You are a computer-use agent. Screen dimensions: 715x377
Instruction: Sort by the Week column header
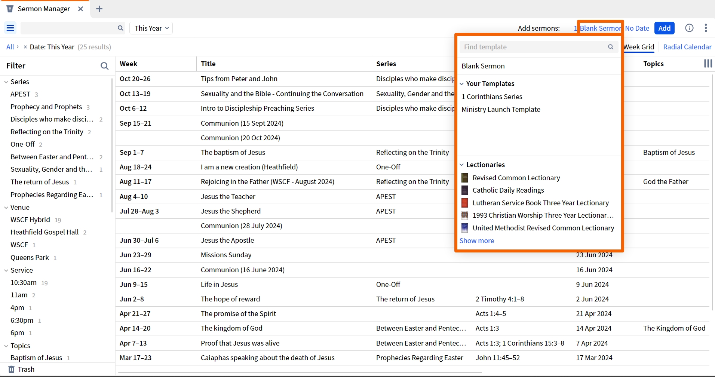point(128,64)
